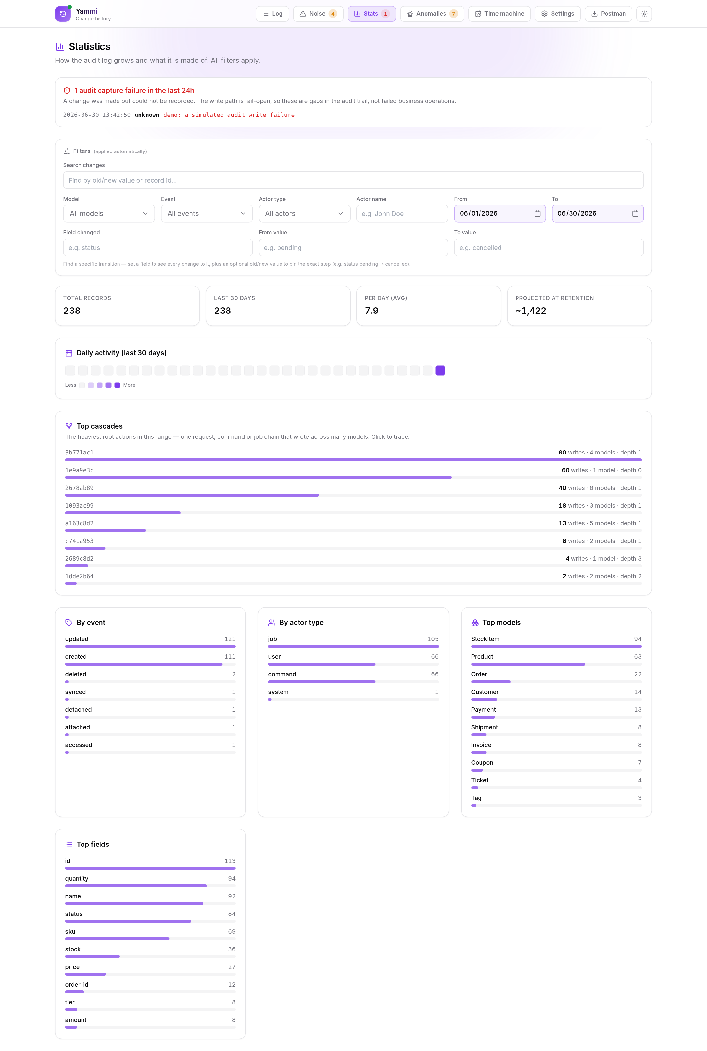Screen dimensions: 707x1051
Task: Click the To date field 06/30/2026
Action: [x=598, y=214]
